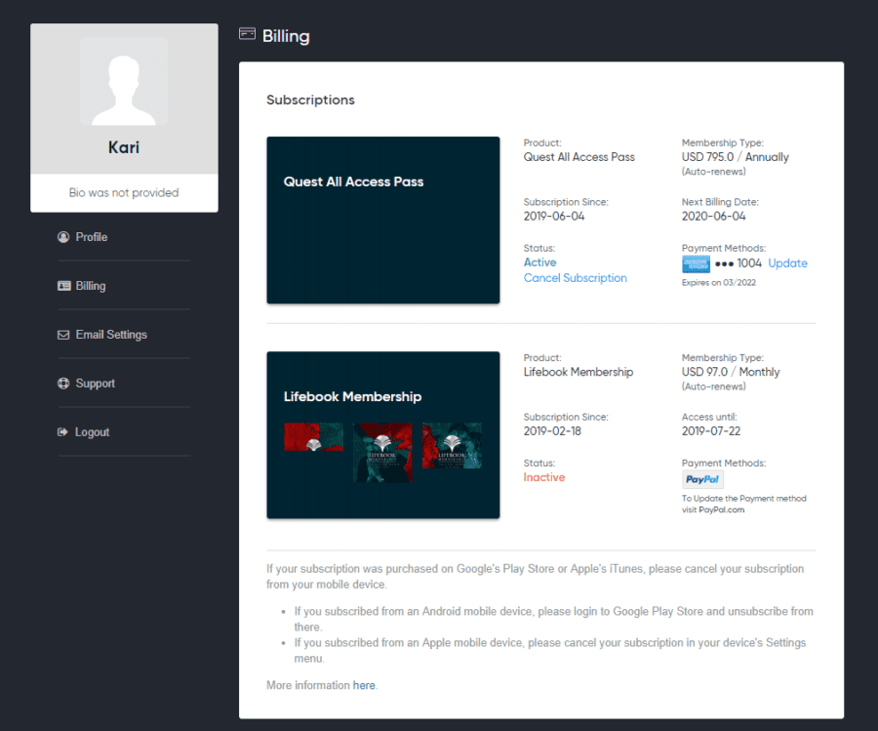This screenshot has width=878, height=731.
Task: Open Email Settings in the sidebar
Action: coord(111,335)
